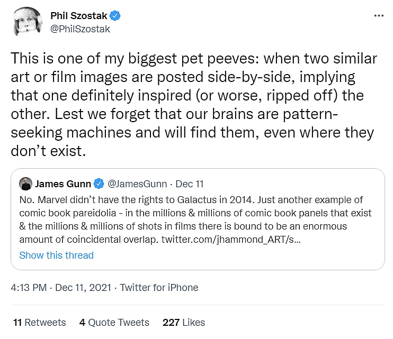Click Show this thread

(x=56, y=255)
